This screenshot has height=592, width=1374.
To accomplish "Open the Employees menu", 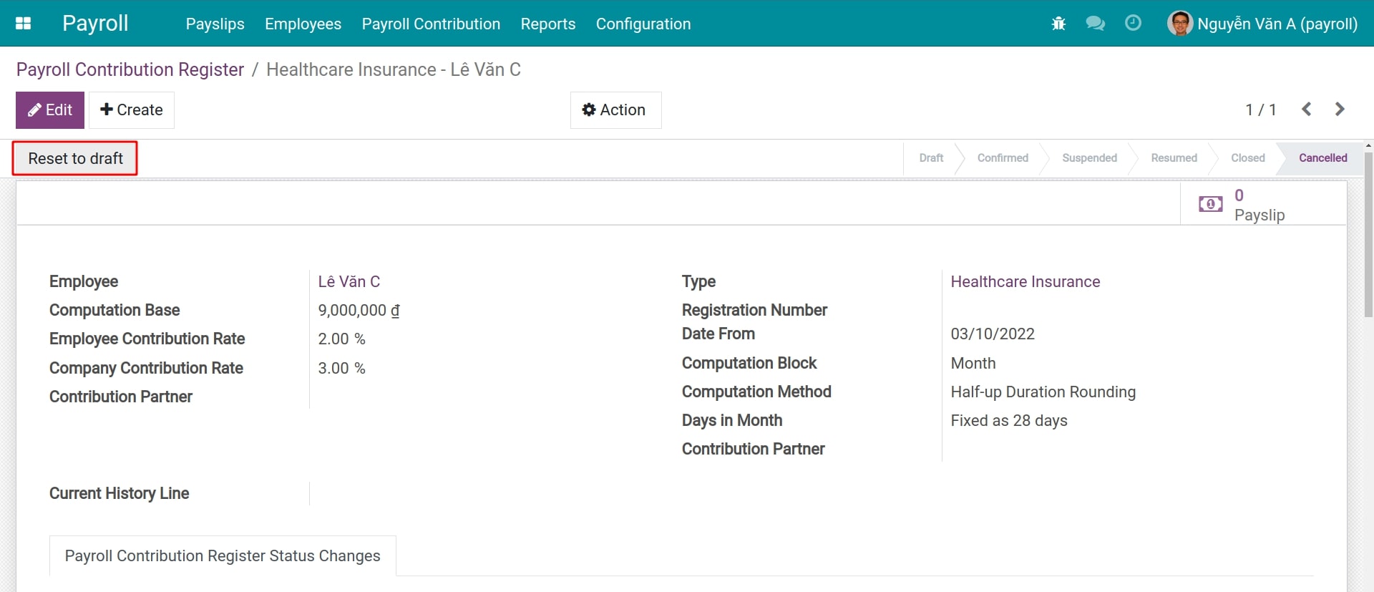I will click(303, 24).
